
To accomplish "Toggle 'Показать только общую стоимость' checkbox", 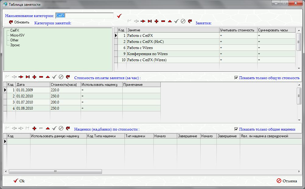I will pos(236,78).
